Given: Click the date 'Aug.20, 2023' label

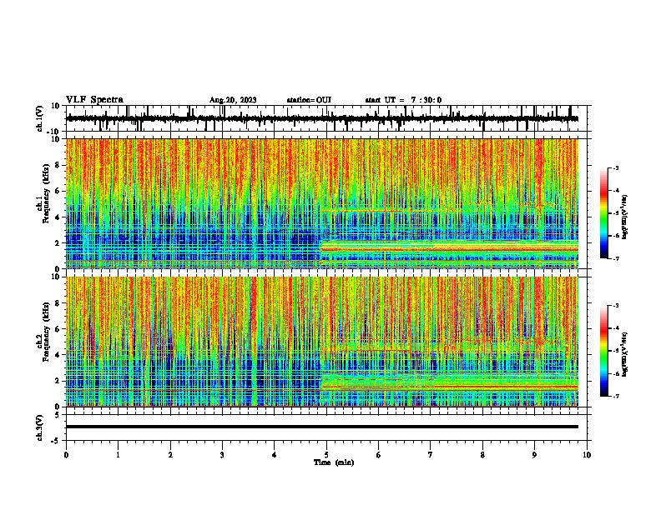Looking at the screenshot, I should (x=233, y=100).
